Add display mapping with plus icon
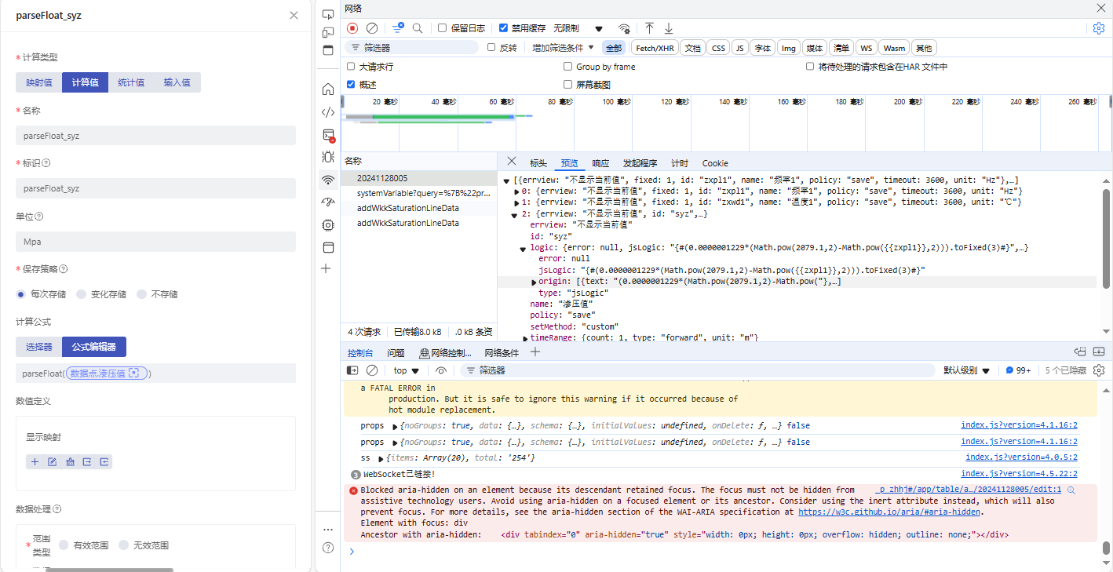This screenshot has width=1113, height=572. 35,461
